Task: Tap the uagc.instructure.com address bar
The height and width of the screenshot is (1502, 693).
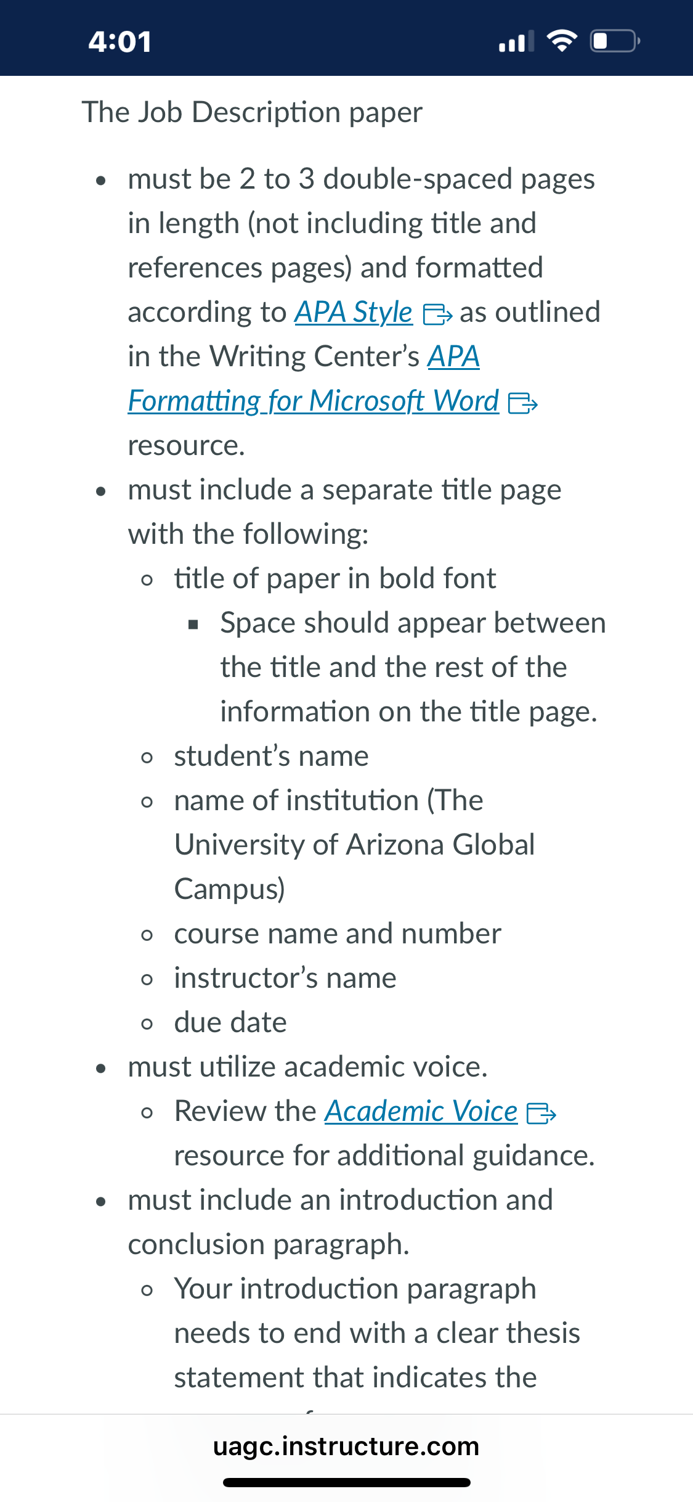Action: pos(346,1447)
